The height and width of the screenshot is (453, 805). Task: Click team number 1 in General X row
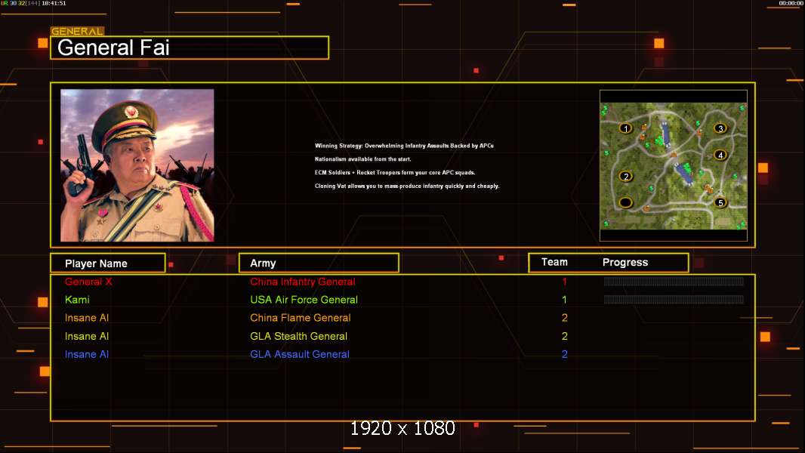coord(564,282)
